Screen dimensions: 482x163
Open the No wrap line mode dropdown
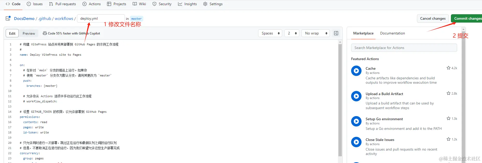[x=316, y=33]
